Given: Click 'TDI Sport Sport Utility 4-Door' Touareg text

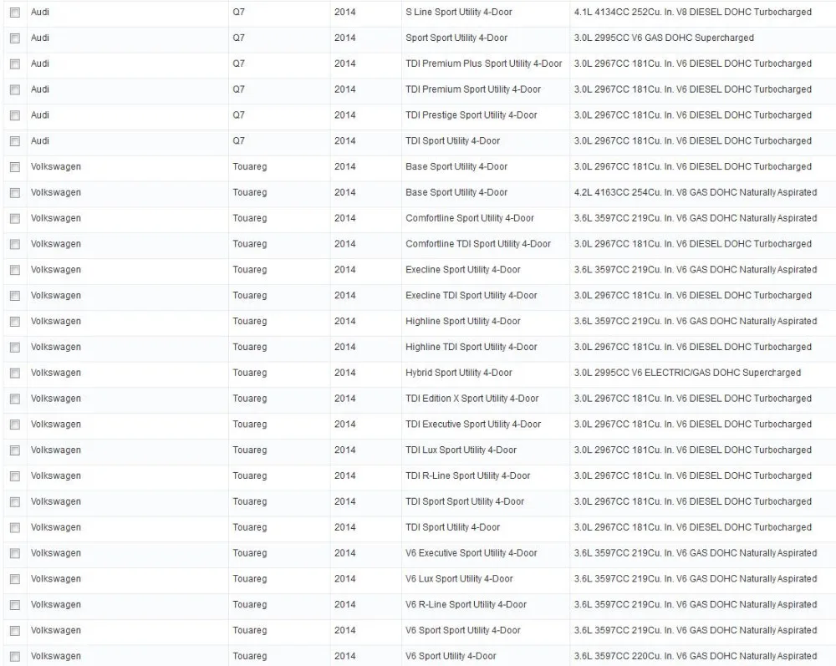Looking at the screenshot, I should coord(464,501).
